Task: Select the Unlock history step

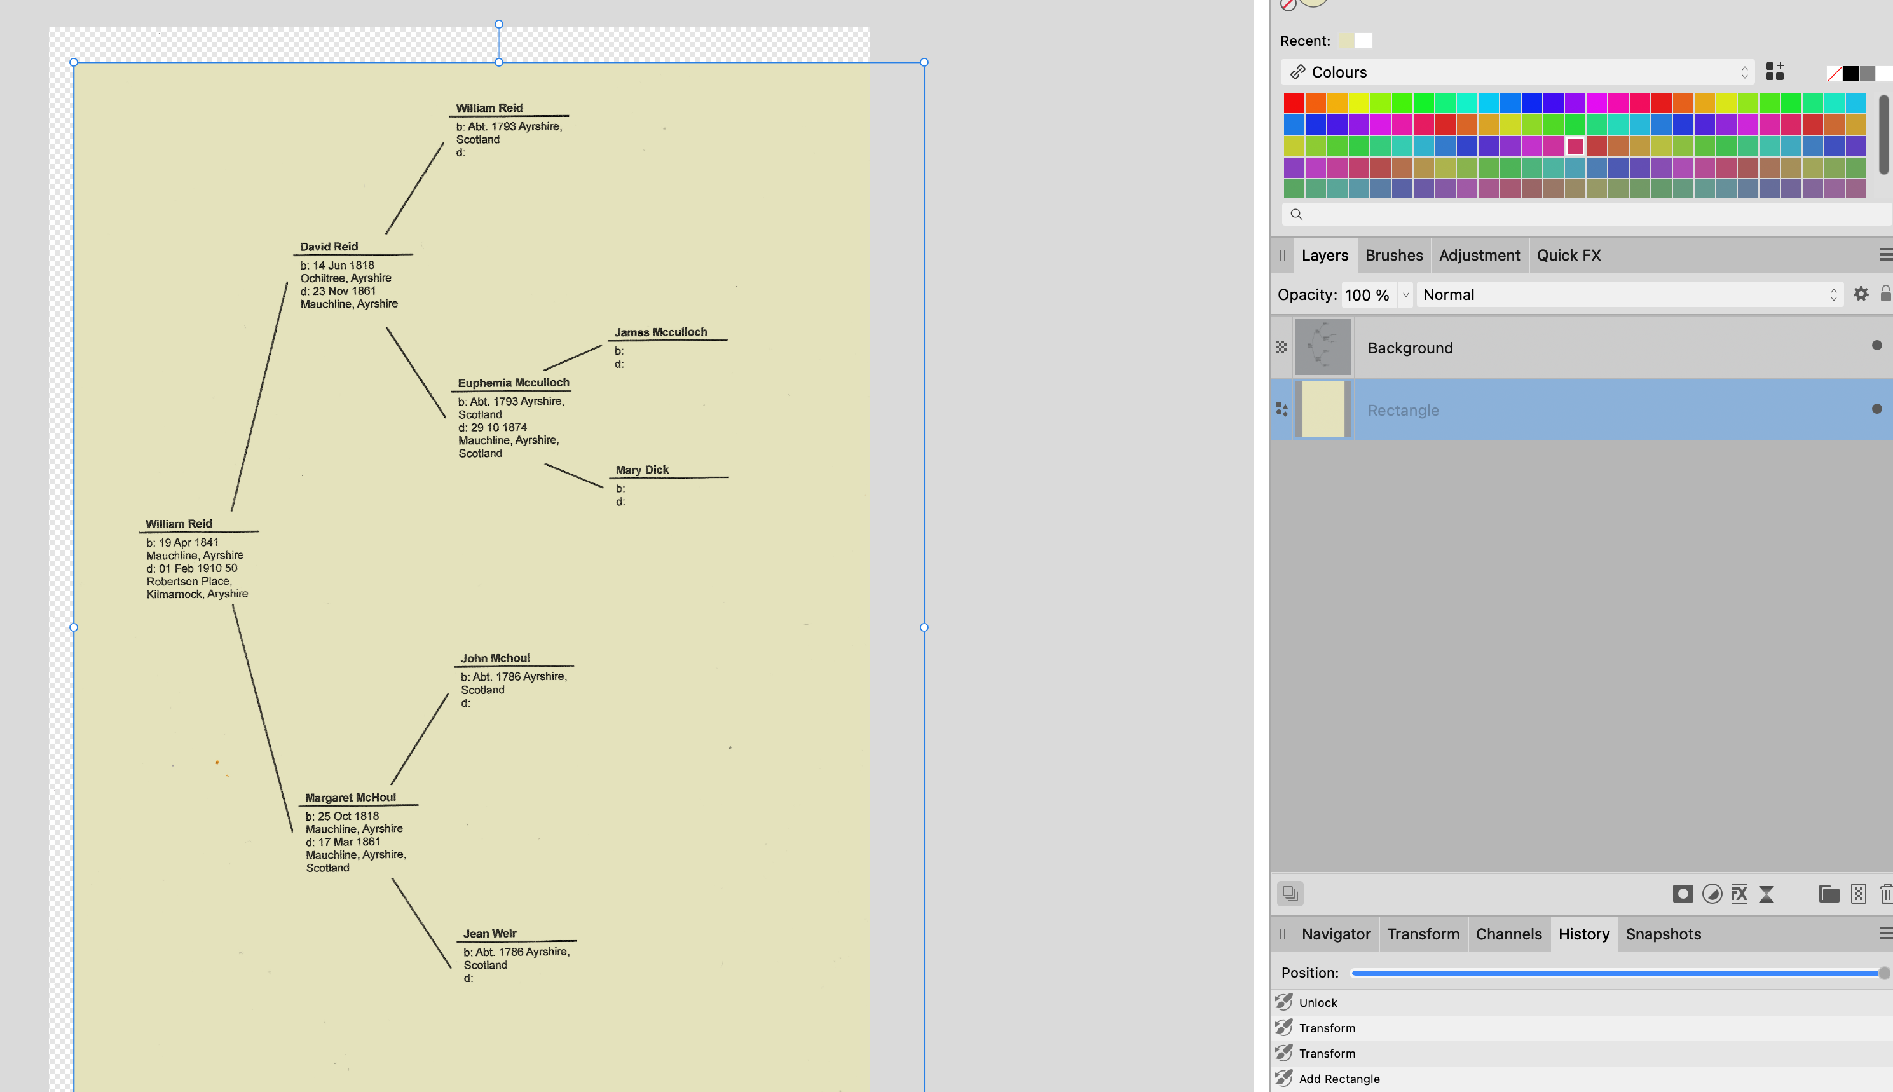Action: click(1582, 1003)
